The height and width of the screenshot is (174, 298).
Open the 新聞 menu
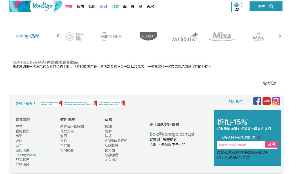(80, 6)
